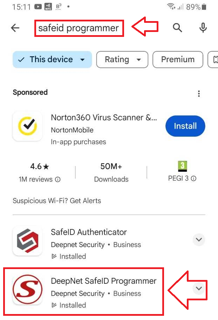Expand the SafeID Authenticator entry chevron
Image resolution: width=218 pixels, height=320 pixels.
click(x=199, y=240)
